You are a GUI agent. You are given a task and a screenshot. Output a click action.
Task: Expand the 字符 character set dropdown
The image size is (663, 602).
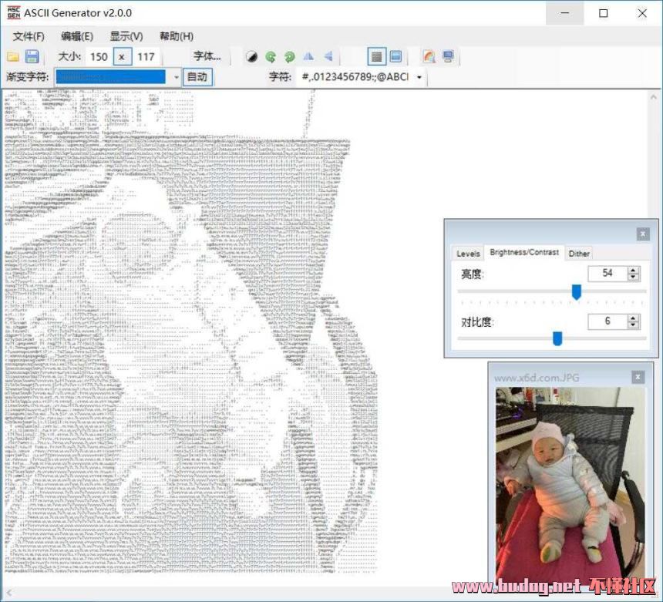pyautogui.click(x=419, y=77)
